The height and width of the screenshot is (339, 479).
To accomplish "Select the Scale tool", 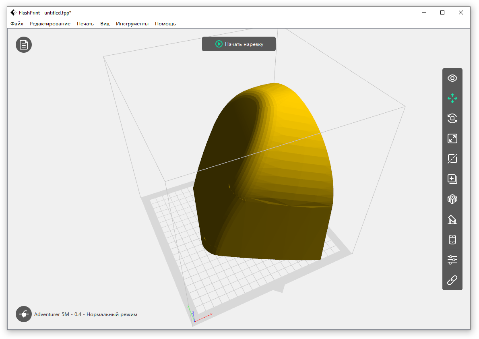I will pos(452,138).
